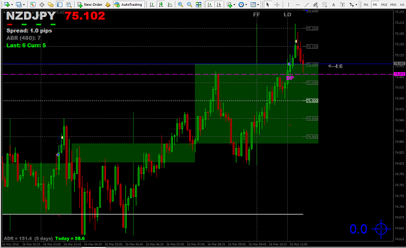Click the blue crosshair target symbol
The image size is (406, 248).
[381, 229]
